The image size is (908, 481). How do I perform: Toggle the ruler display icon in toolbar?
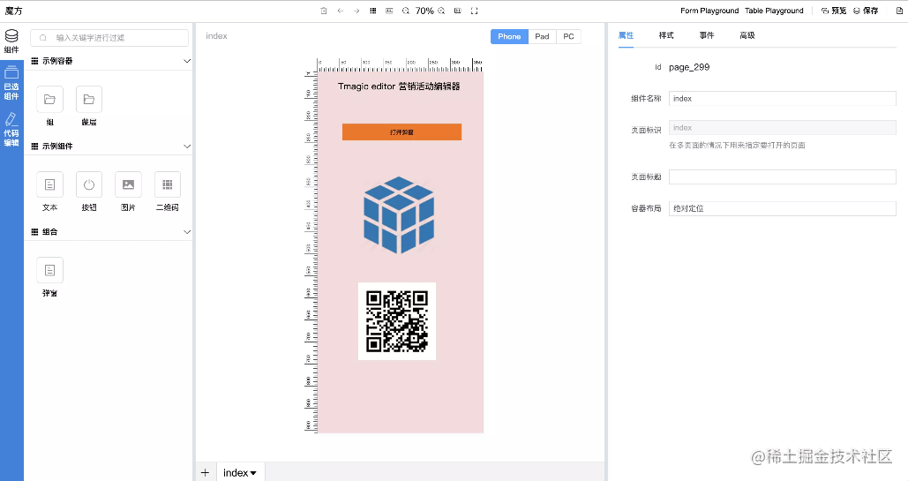coord(389,11)
